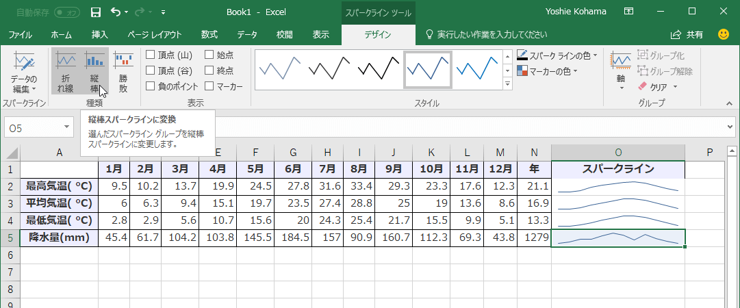The height and width of the screenshot is (308, 740).
Task: Toggle the マーカー markers checkbox
Action: [209, 86]
